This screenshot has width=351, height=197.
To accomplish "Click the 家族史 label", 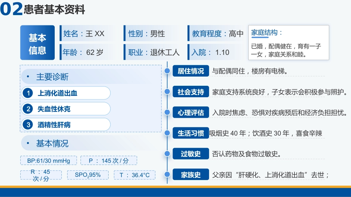I will (191, 175).
